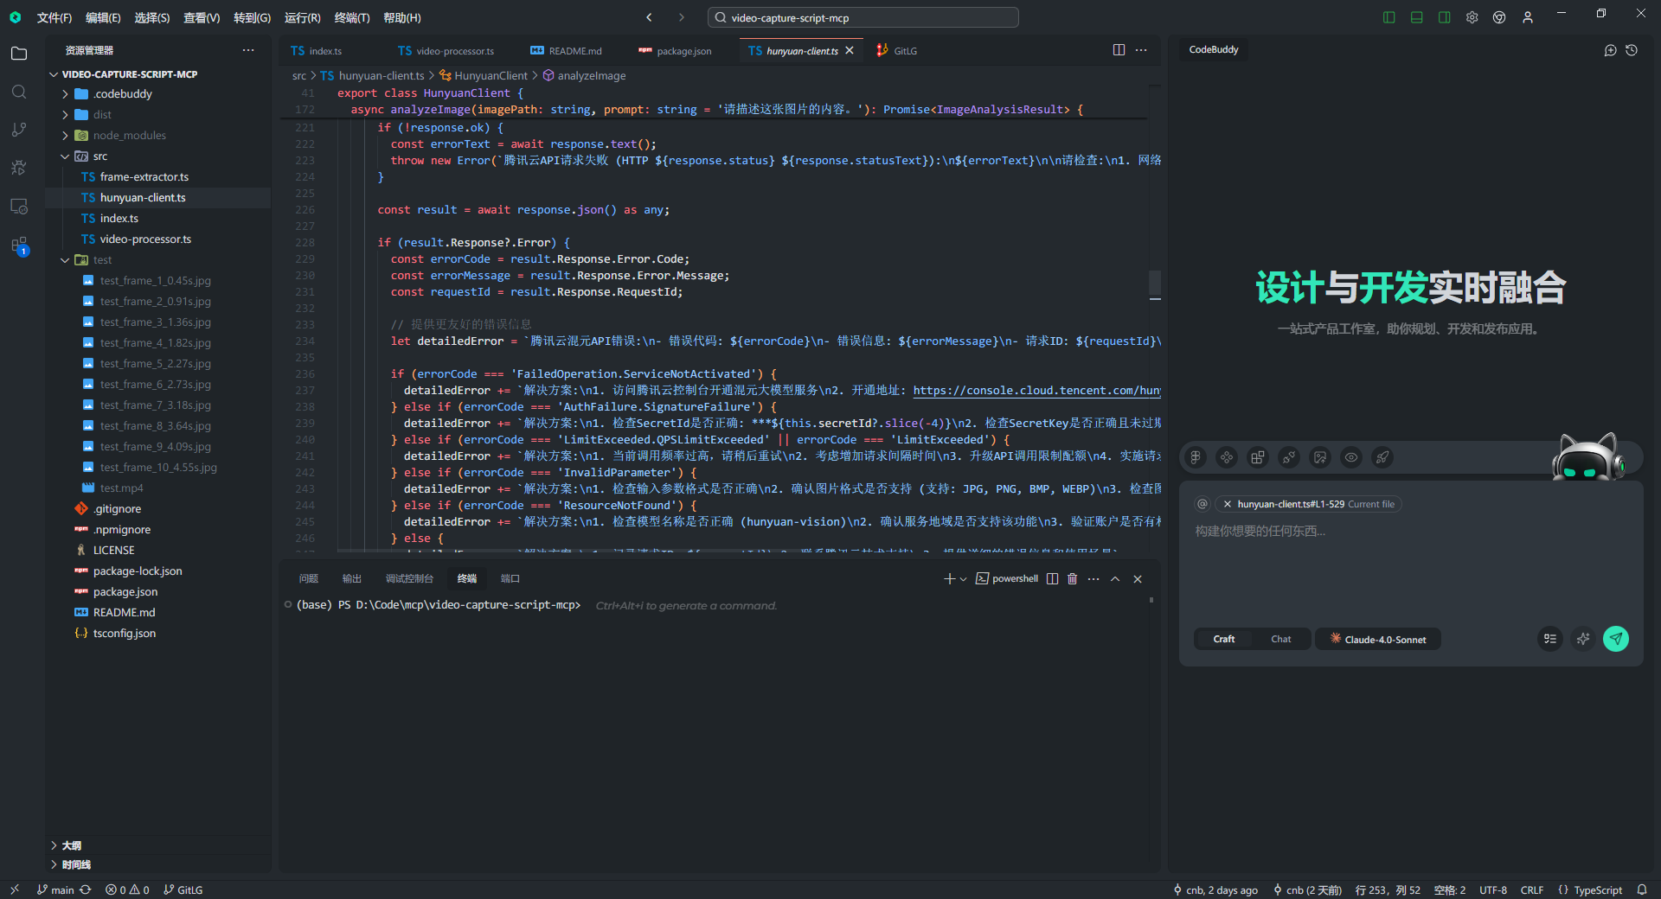Split the editor to the right
This screenshot has width=1661, height=899.
[1119, 50]
